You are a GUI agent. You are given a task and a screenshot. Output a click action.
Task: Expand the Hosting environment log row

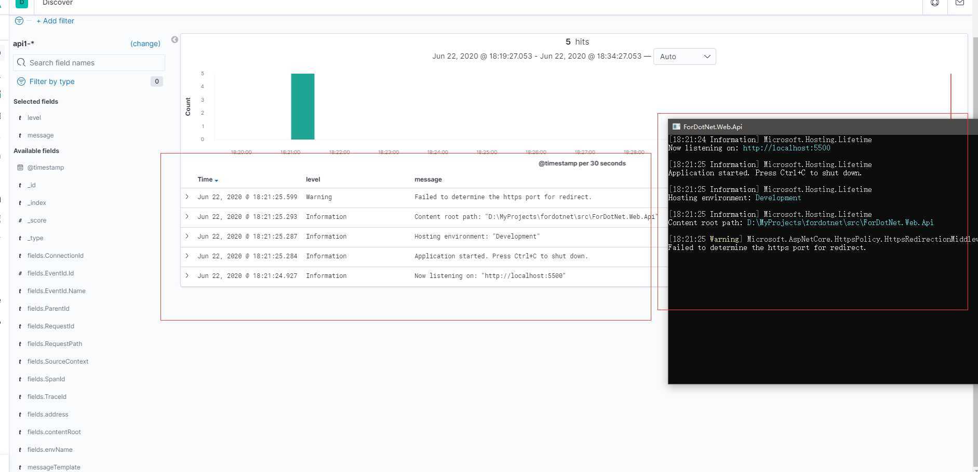pyautogui.click(x=187, y=237)
